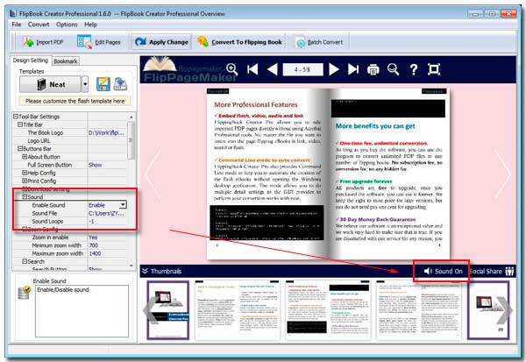
Task: Click the thumbnails strip previous arrow
Action: click(149, 310)
